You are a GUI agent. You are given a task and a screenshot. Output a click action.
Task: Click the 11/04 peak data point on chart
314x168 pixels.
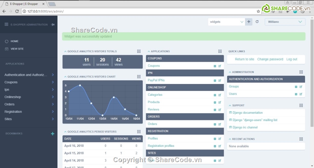(x=80, y=85)
